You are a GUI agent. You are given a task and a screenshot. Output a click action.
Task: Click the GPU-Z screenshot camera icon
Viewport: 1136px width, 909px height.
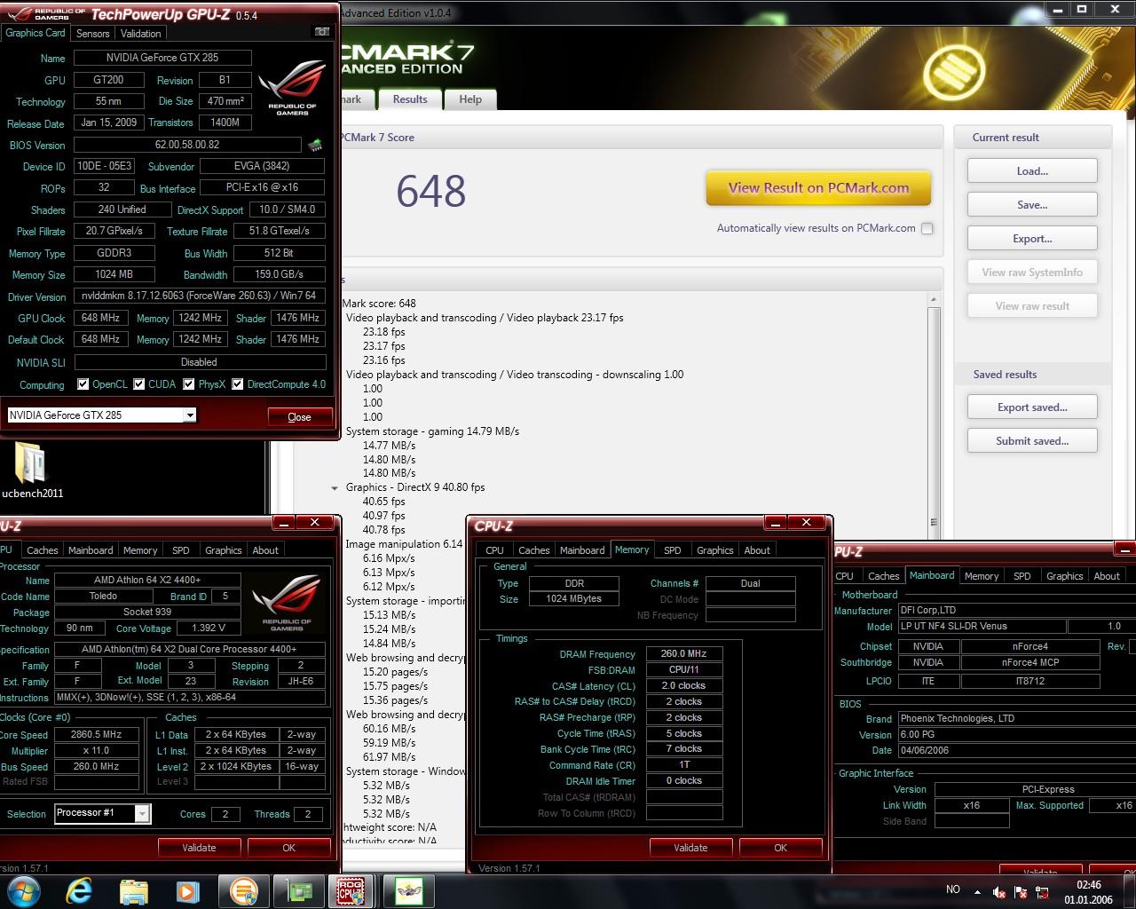(322, 32)
